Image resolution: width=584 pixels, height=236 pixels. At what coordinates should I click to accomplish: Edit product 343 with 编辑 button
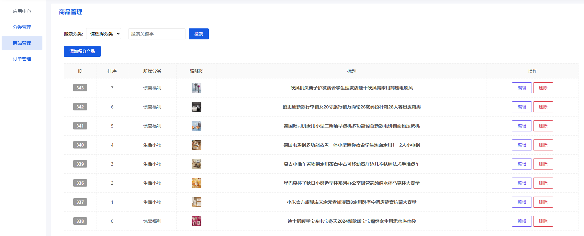522,88
